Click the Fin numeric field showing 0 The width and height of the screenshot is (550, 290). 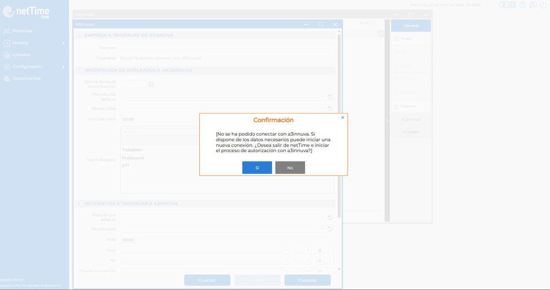pyautogui.click(x=324, y=261)
